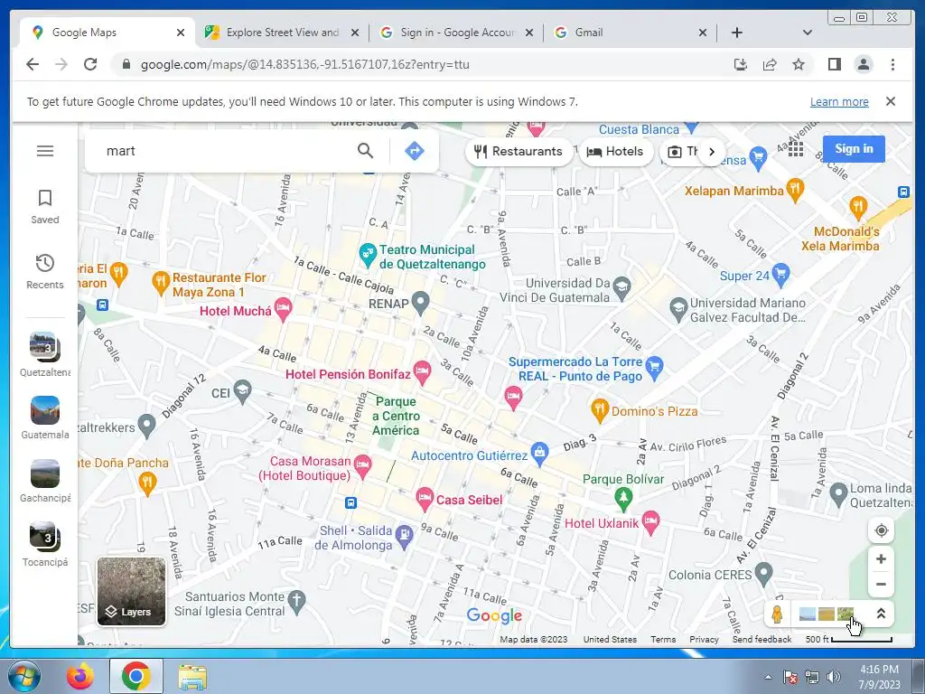Bookmark this page with the star
The width and height of the screenshot is (925, 694).
click(x=799, y=64)
